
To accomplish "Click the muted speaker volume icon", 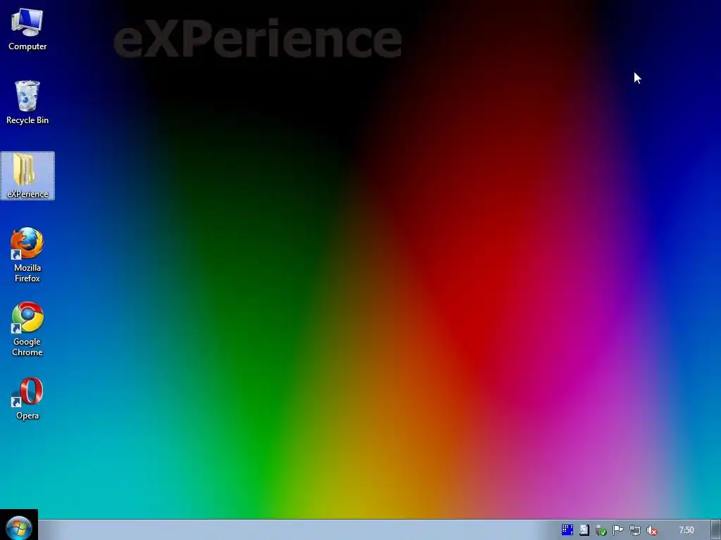I will tap(651, 530).
